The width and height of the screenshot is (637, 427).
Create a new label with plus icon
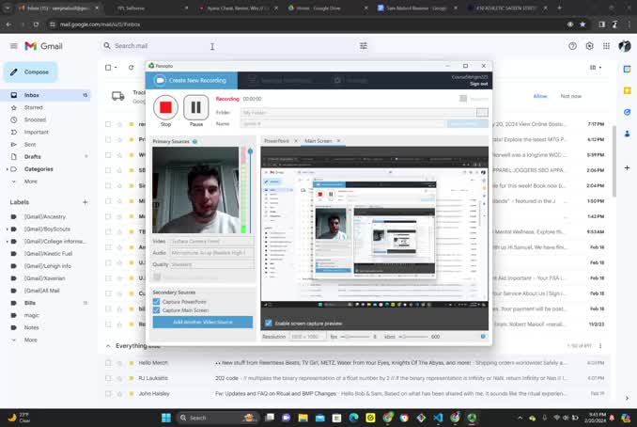(85, 202)
